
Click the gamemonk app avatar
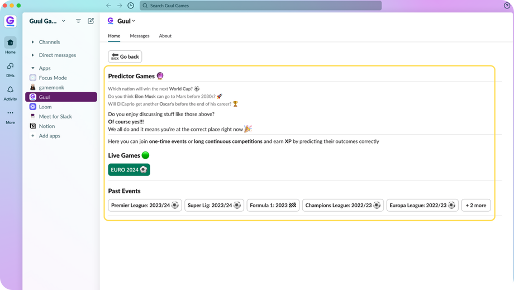coord(33,88)
